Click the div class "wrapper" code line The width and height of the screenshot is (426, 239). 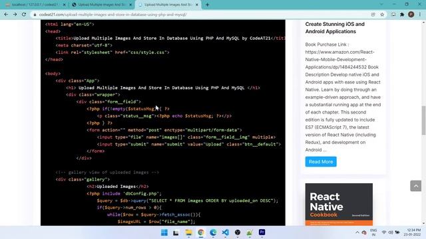93,94
